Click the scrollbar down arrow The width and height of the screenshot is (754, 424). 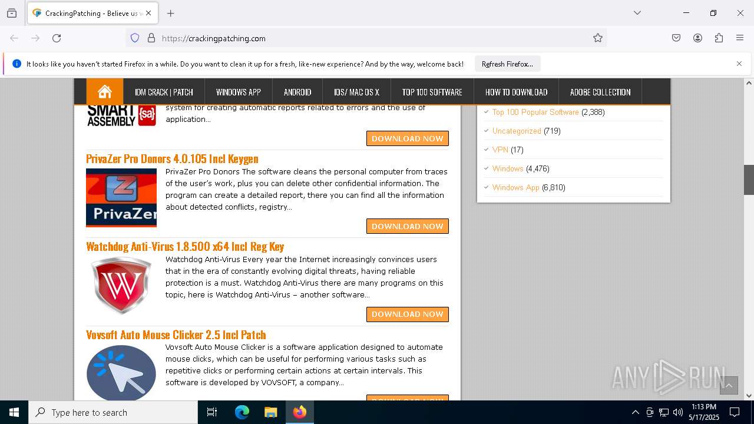[x=749, y=396]
